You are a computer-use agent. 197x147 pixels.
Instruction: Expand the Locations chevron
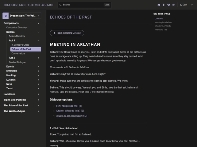tap(38, 94)
